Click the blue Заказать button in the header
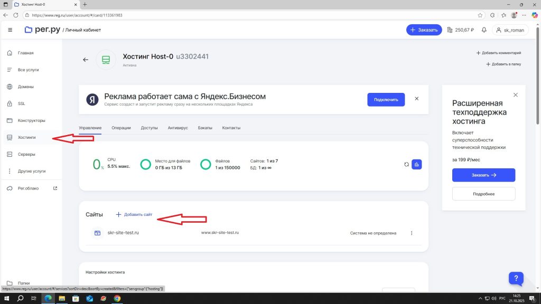This screenshot has width=541, height=304. 423,30
